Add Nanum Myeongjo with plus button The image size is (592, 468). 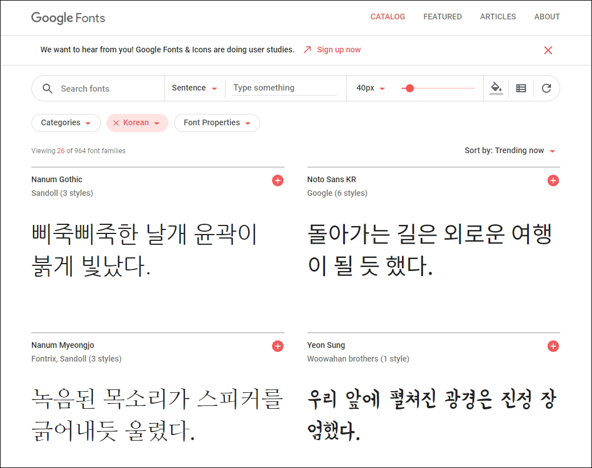[278, 346]
